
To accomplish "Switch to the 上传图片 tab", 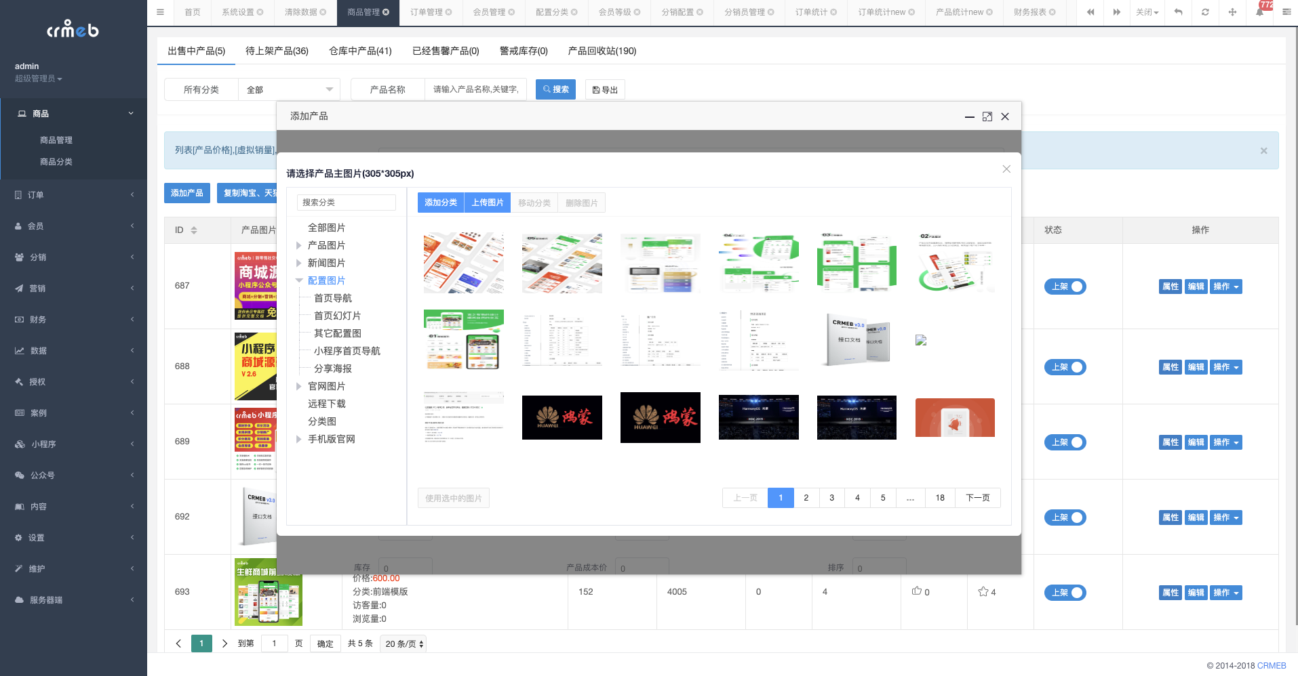I will point(487,202).
